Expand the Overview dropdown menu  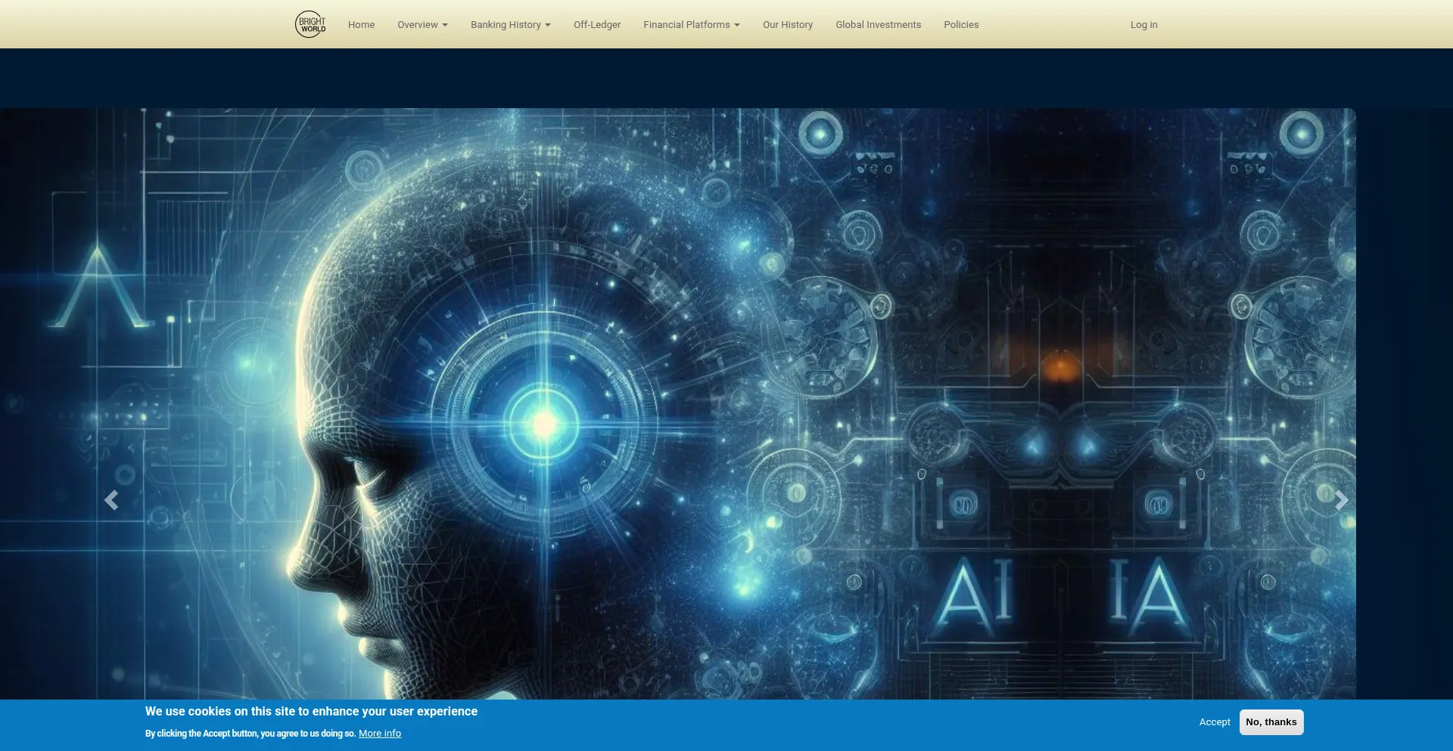click(418, 25)
